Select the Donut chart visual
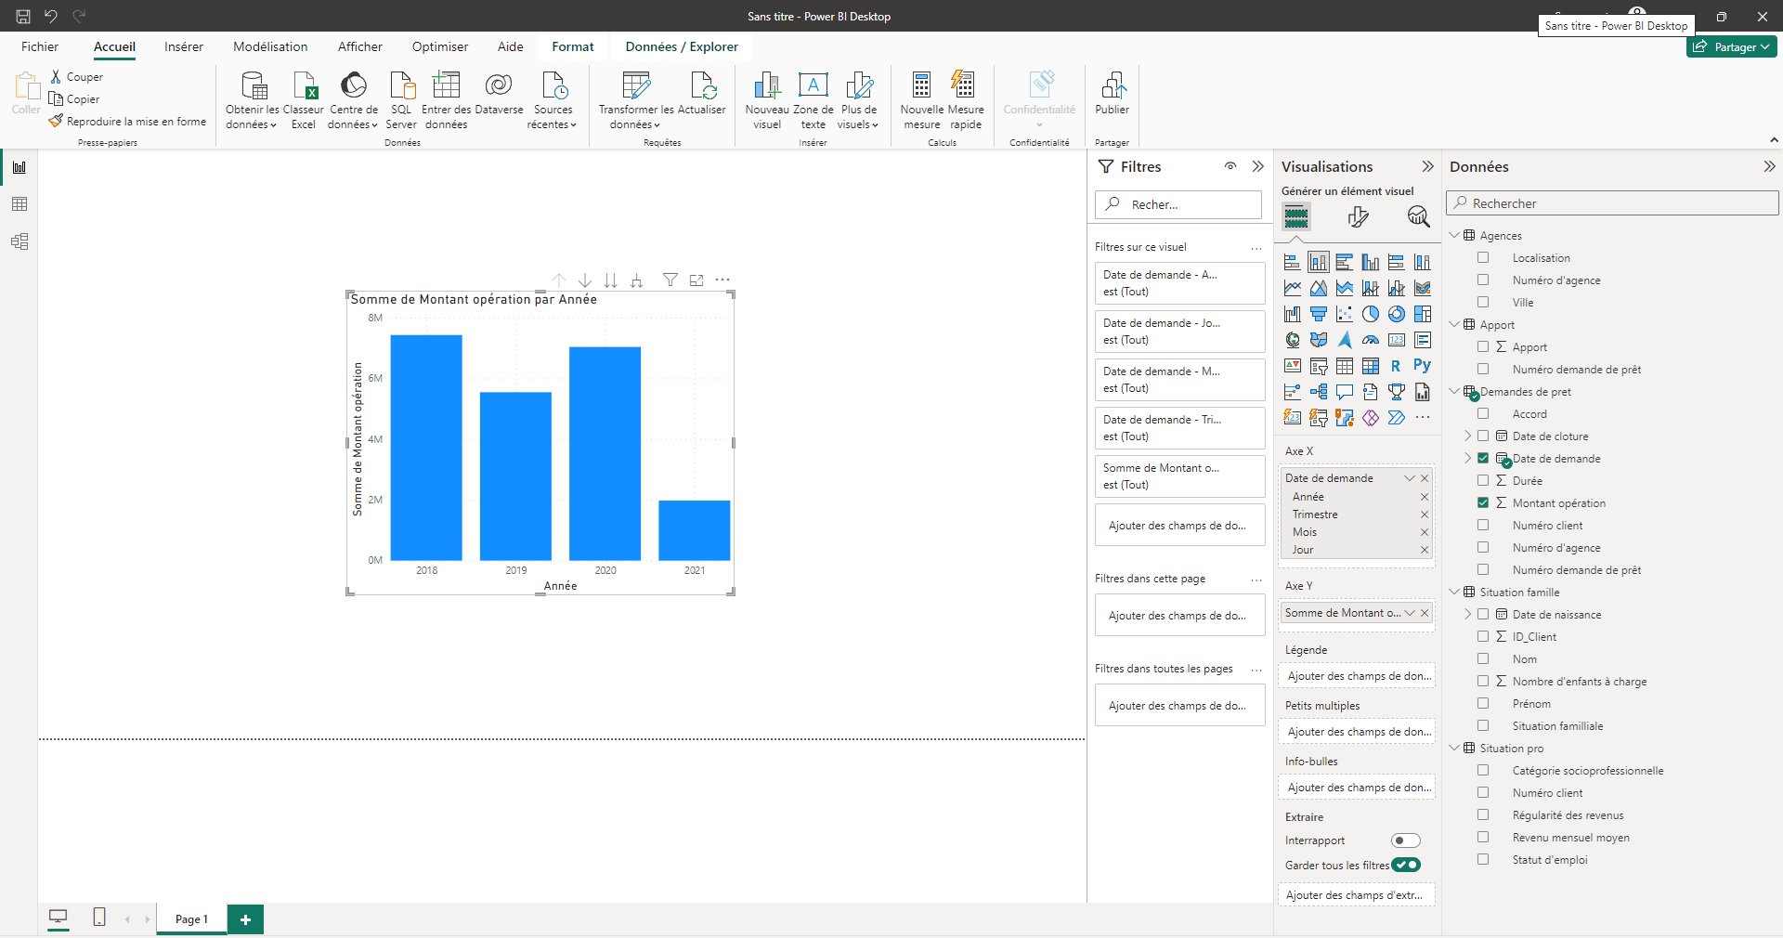 click(x=1397, y=314)
